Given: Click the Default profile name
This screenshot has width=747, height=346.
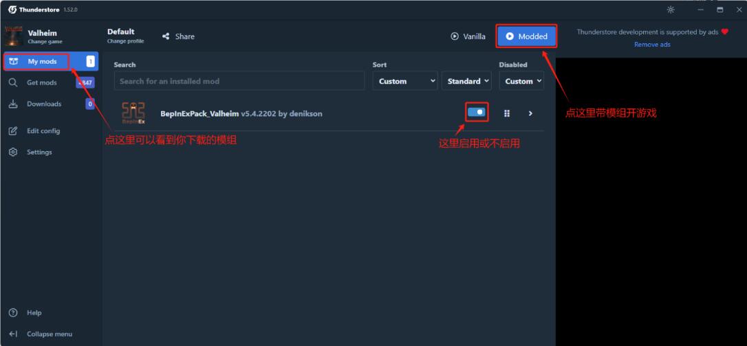Looking at the screenshot, I should pyautogui.click(x=121, y=32).
